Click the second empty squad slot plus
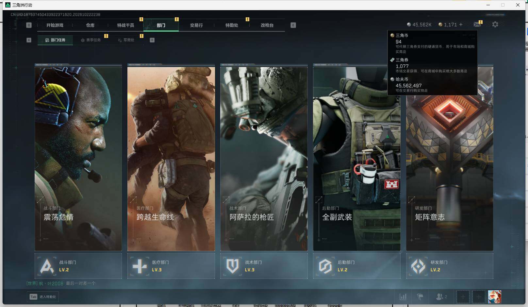This screenshot has width=528, height=307. pos(478,297)
